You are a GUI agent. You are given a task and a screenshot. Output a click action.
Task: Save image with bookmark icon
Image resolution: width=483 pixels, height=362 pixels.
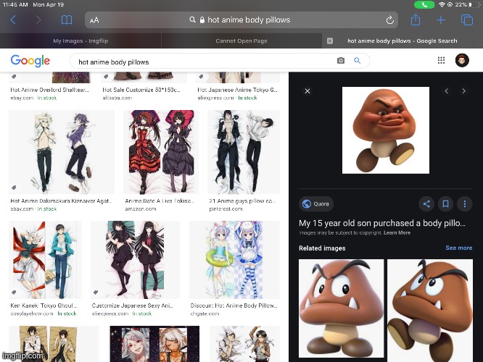[445, 203]
